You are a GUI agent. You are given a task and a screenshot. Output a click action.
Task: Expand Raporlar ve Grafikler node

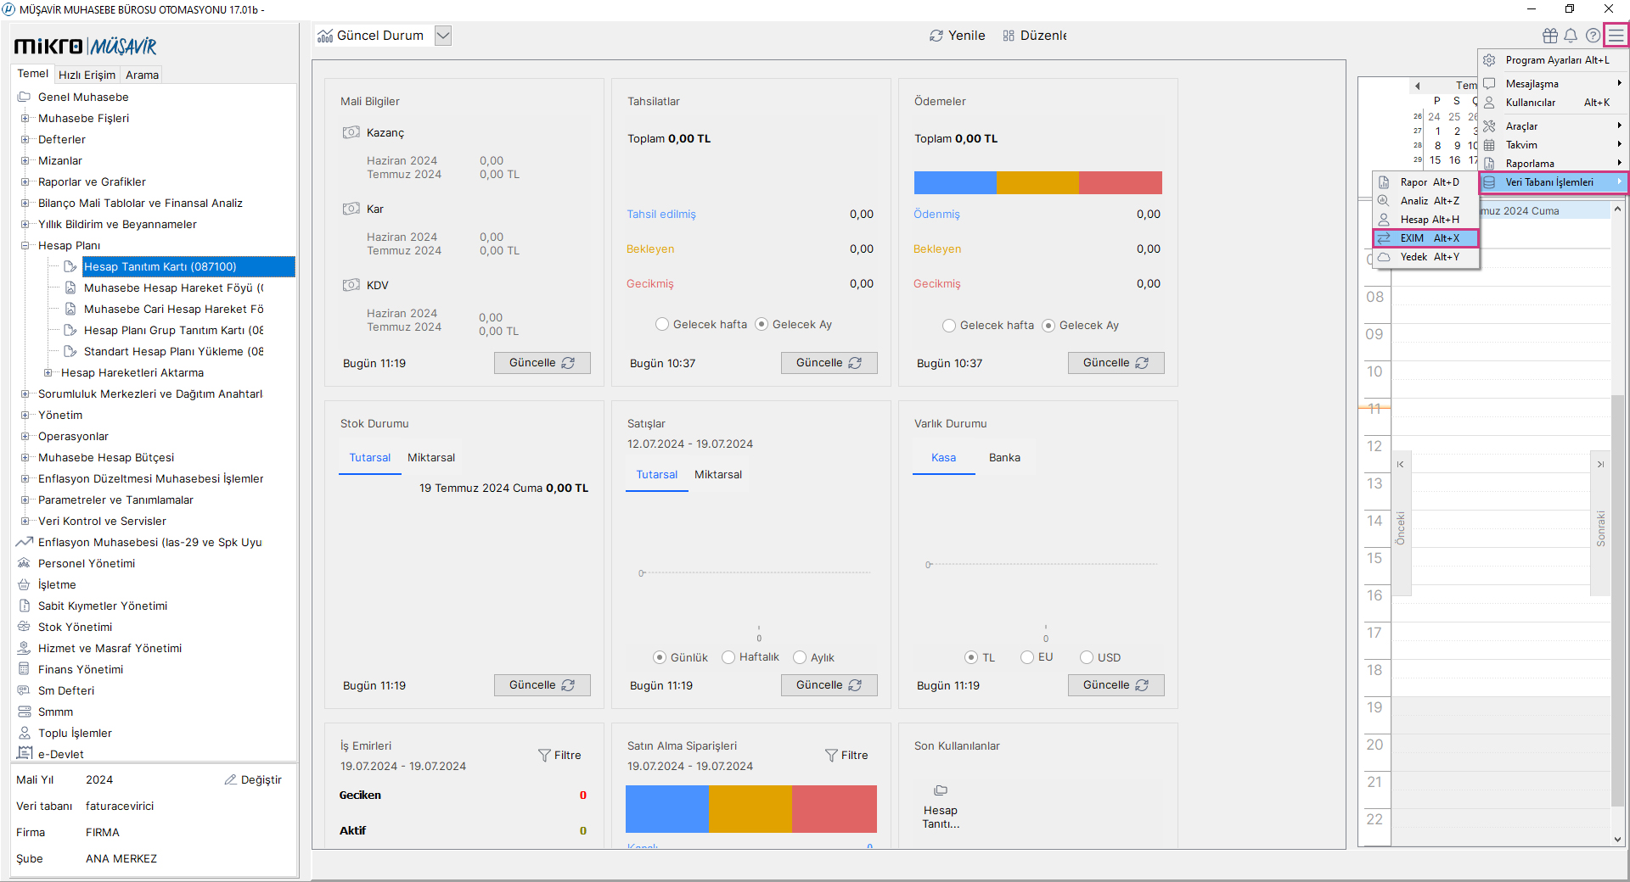[25, 181]
